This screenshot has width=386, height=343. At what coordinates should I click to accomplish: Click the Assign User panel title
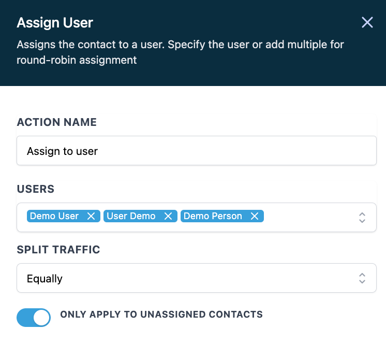tap(55, 23)
